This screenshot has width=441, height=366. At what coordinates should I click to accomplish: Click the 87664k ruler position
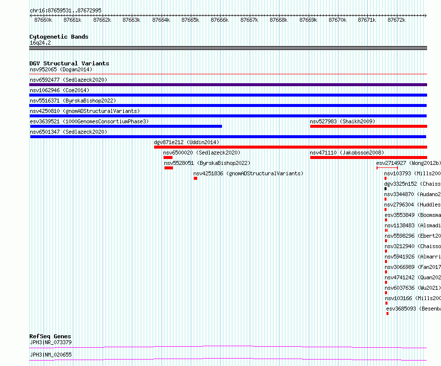pyautogui.click(x=161, y=20)
